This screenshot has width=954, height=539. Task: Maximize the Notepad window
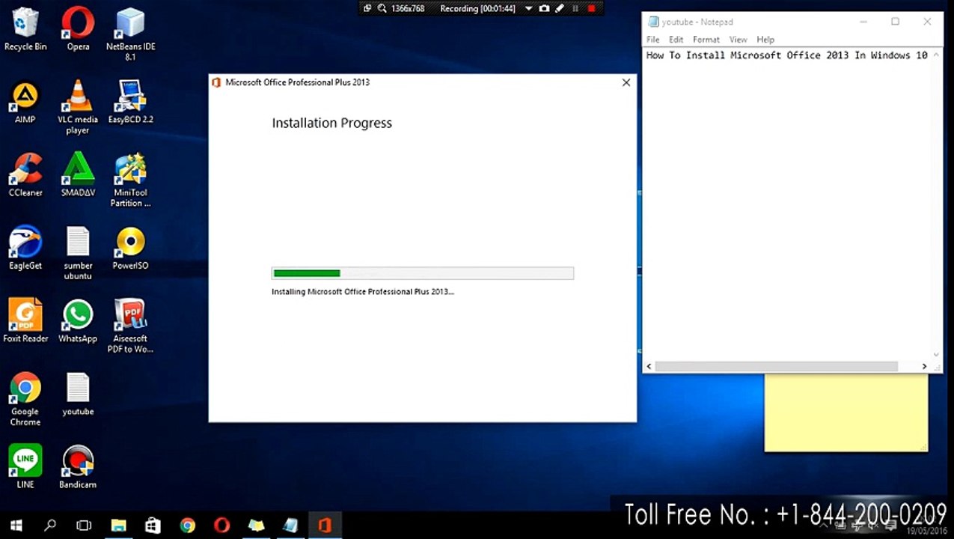tap(895, 22)
